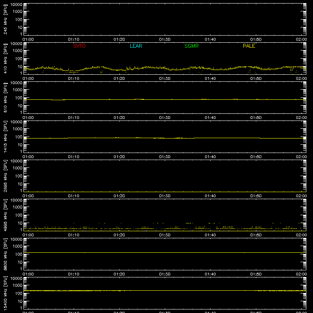Viewport: 313px width, 313px height.
Task: Click the 10 tick of the 1415 MHz panel
Action: [x=20, y=145]
